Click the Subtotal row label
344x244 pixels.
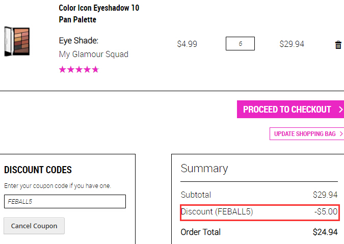pos(196,195)
